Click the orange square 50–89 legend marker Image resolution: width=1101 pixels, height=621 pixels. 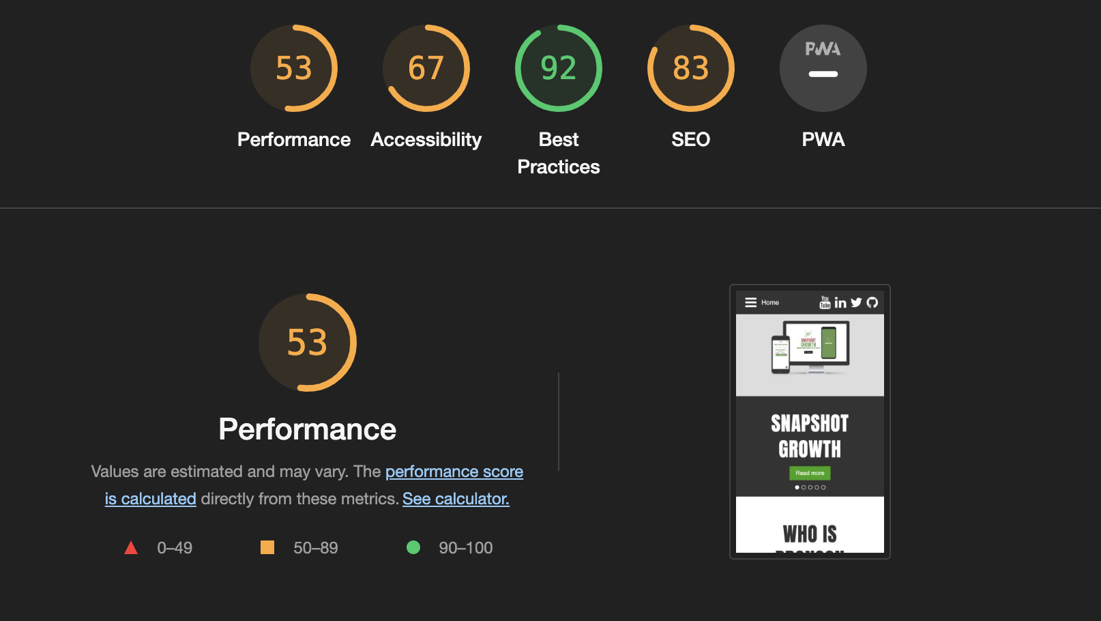click(267, 547)
